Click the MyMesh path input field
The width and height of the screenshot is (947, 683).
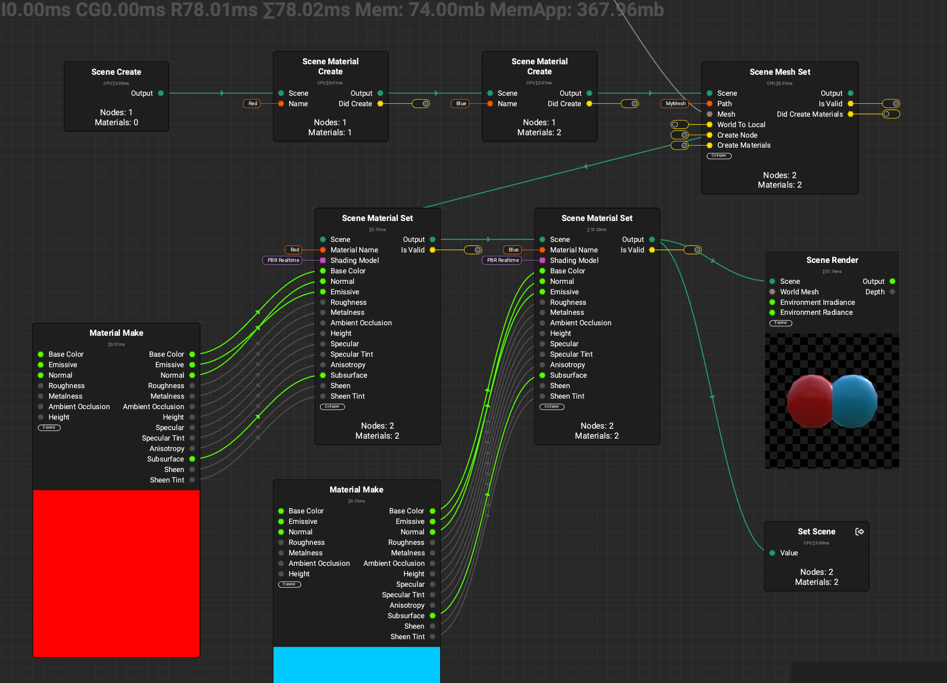[x=675, y=104]
